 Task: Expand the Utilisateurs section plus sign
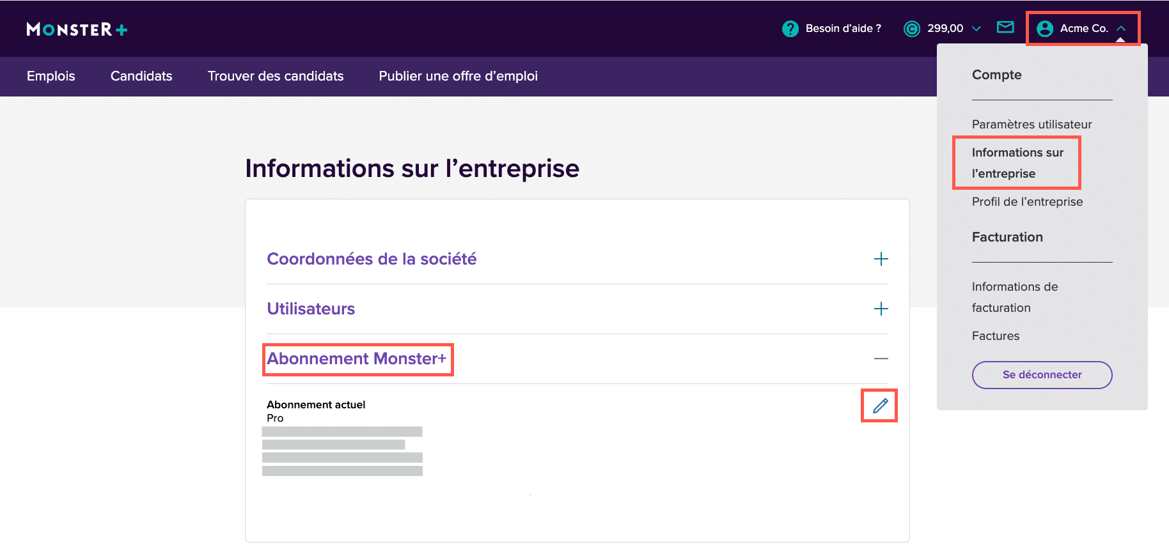[x=881, y=309]
